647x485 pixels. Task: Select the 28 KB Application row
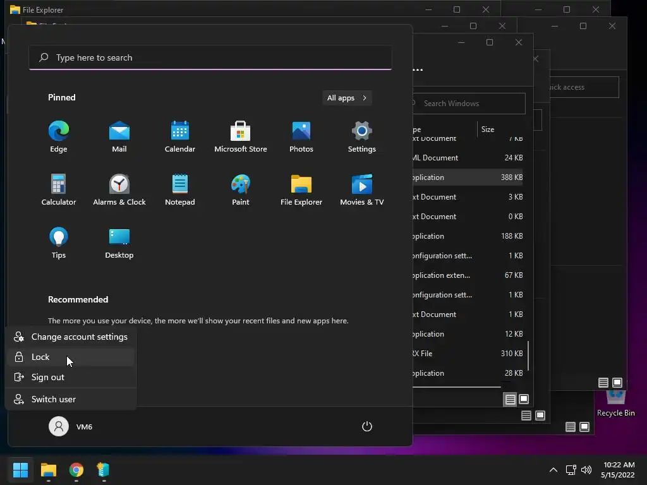(x=468, y=373)
